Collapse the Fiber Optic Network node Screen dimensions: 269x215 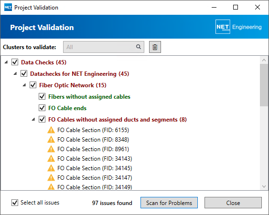tap(24, 85)
